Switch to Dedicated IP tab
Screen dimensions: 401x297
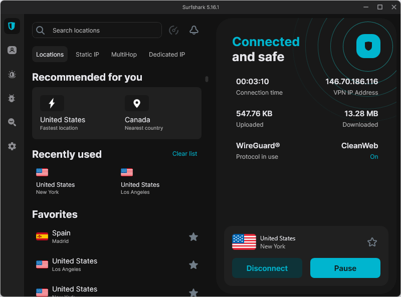[x=167, y=54]
